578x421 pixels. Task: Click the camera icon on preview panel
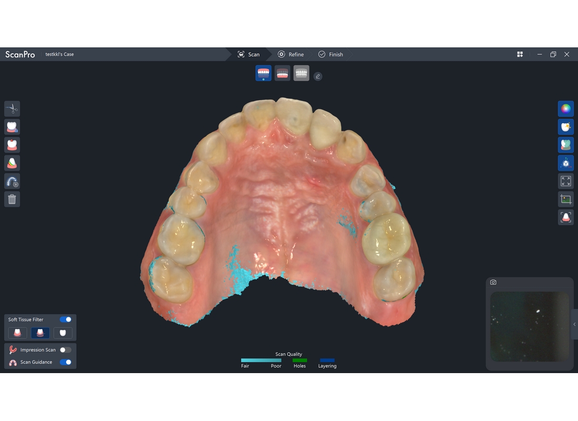coord(493,282)
